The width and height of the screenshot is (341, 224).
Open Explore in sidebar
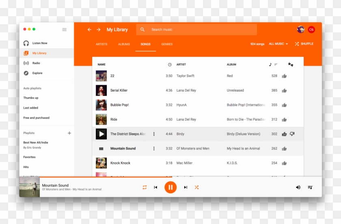tap(47, 73)
